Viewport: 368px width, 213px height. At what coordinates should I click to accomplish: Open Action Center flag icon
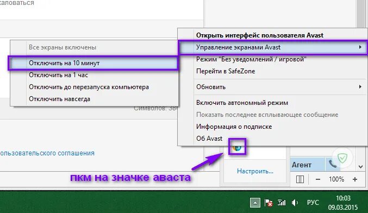coord(269,203)
